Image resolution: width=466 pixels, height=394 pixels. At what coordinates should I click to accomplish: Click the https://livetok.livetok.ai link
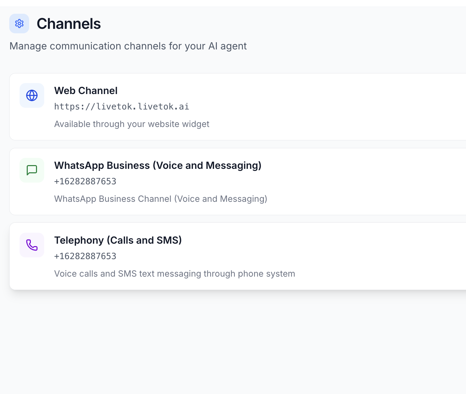122,106
